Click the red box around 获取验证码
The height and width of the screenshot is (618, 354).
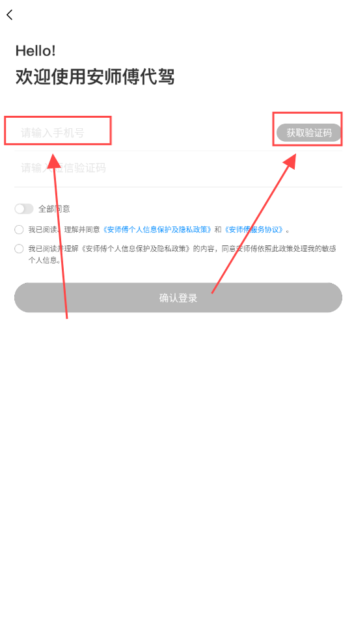point(308,129)
